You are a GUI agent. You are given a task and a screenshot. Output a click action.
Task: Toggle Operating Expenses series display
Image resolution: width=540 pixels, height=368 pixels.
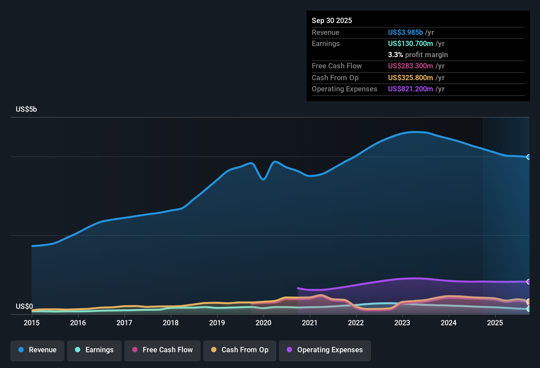click(325, 350)
